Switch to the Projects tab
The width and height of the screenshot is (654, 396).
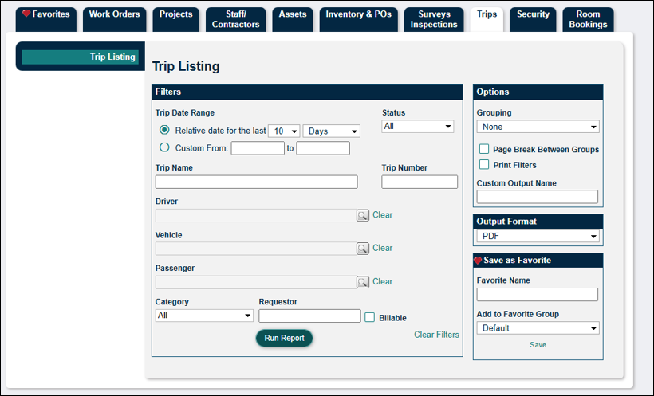click(x=175, y=19)
